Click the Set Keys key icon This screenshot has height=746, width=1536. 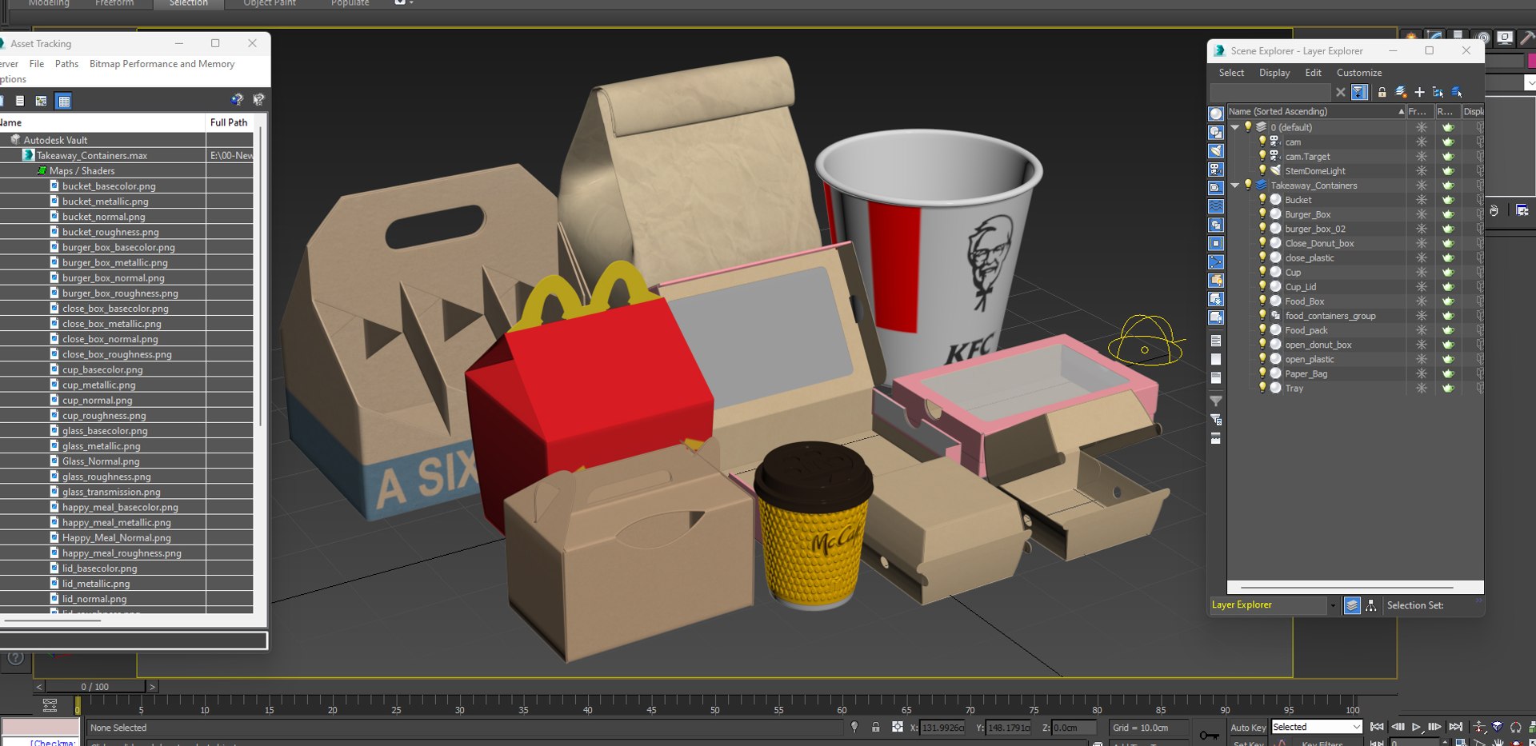click(1209, 734)
